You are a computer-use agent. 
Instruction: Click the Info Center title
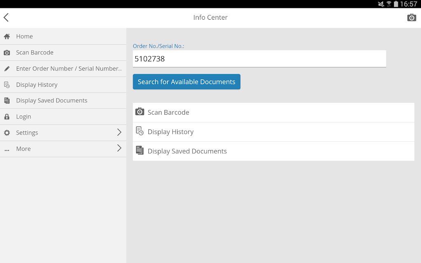[x=210, y=17]
